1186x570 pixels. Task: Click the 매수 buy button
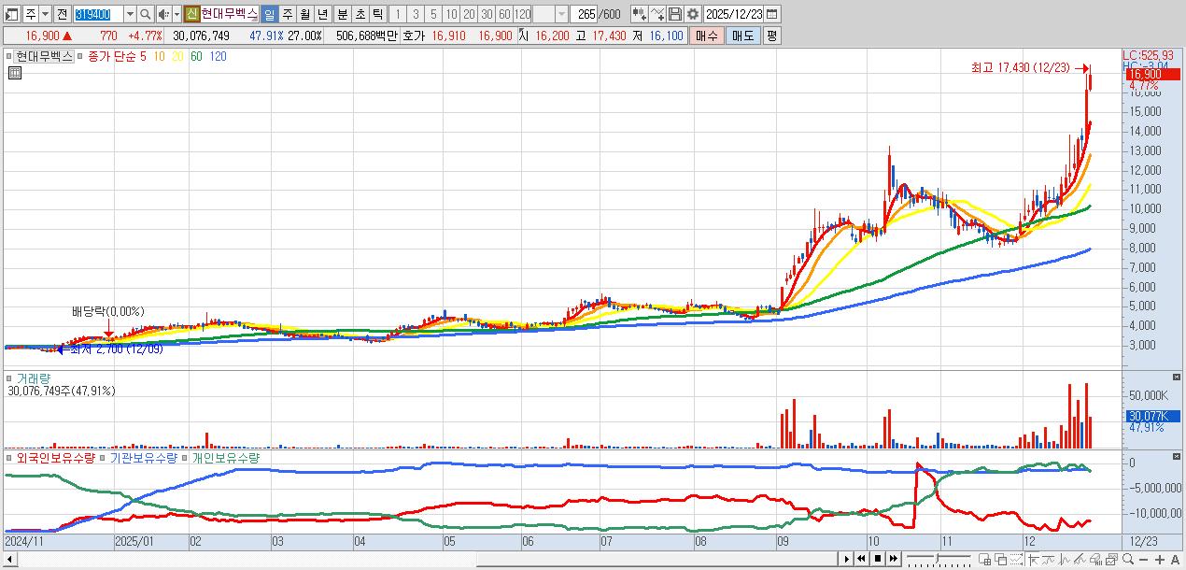pyautogui.click(x=707, y=36)
